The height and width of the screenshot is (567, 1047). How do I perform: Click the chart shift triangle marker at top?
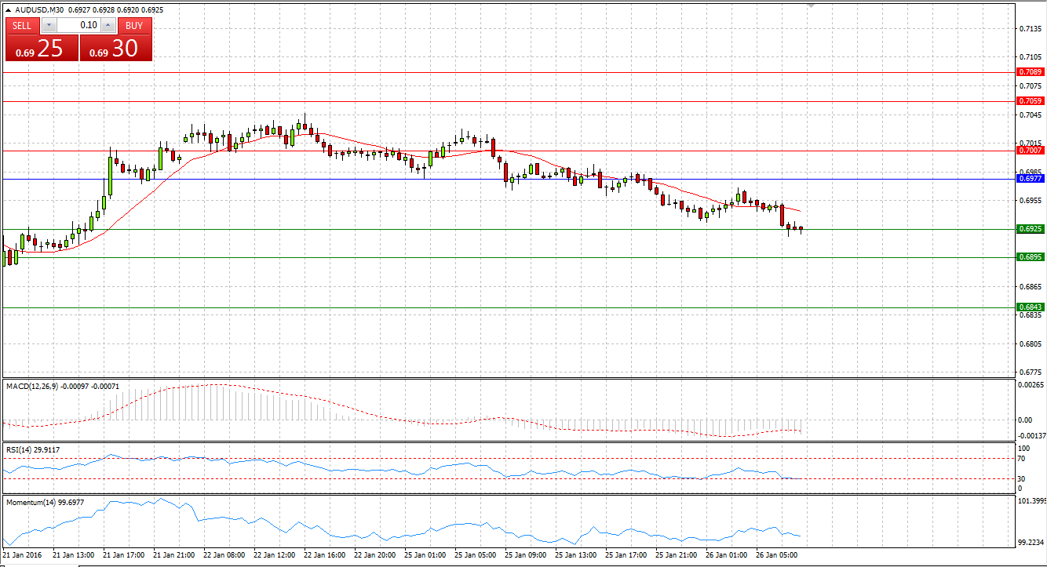click(812, 5)
